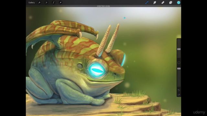The image size is (207, 116).
Task: Select the Eraser tool
Action: pos(163,3)
